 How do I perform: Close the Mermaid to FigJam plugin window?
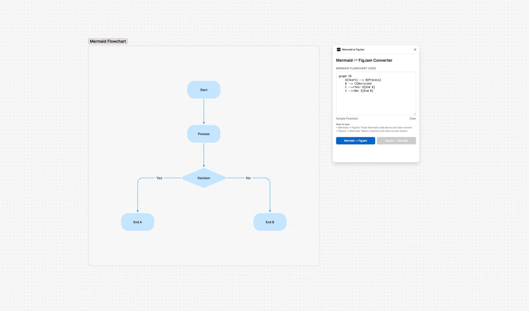click(x=415, y=50)
